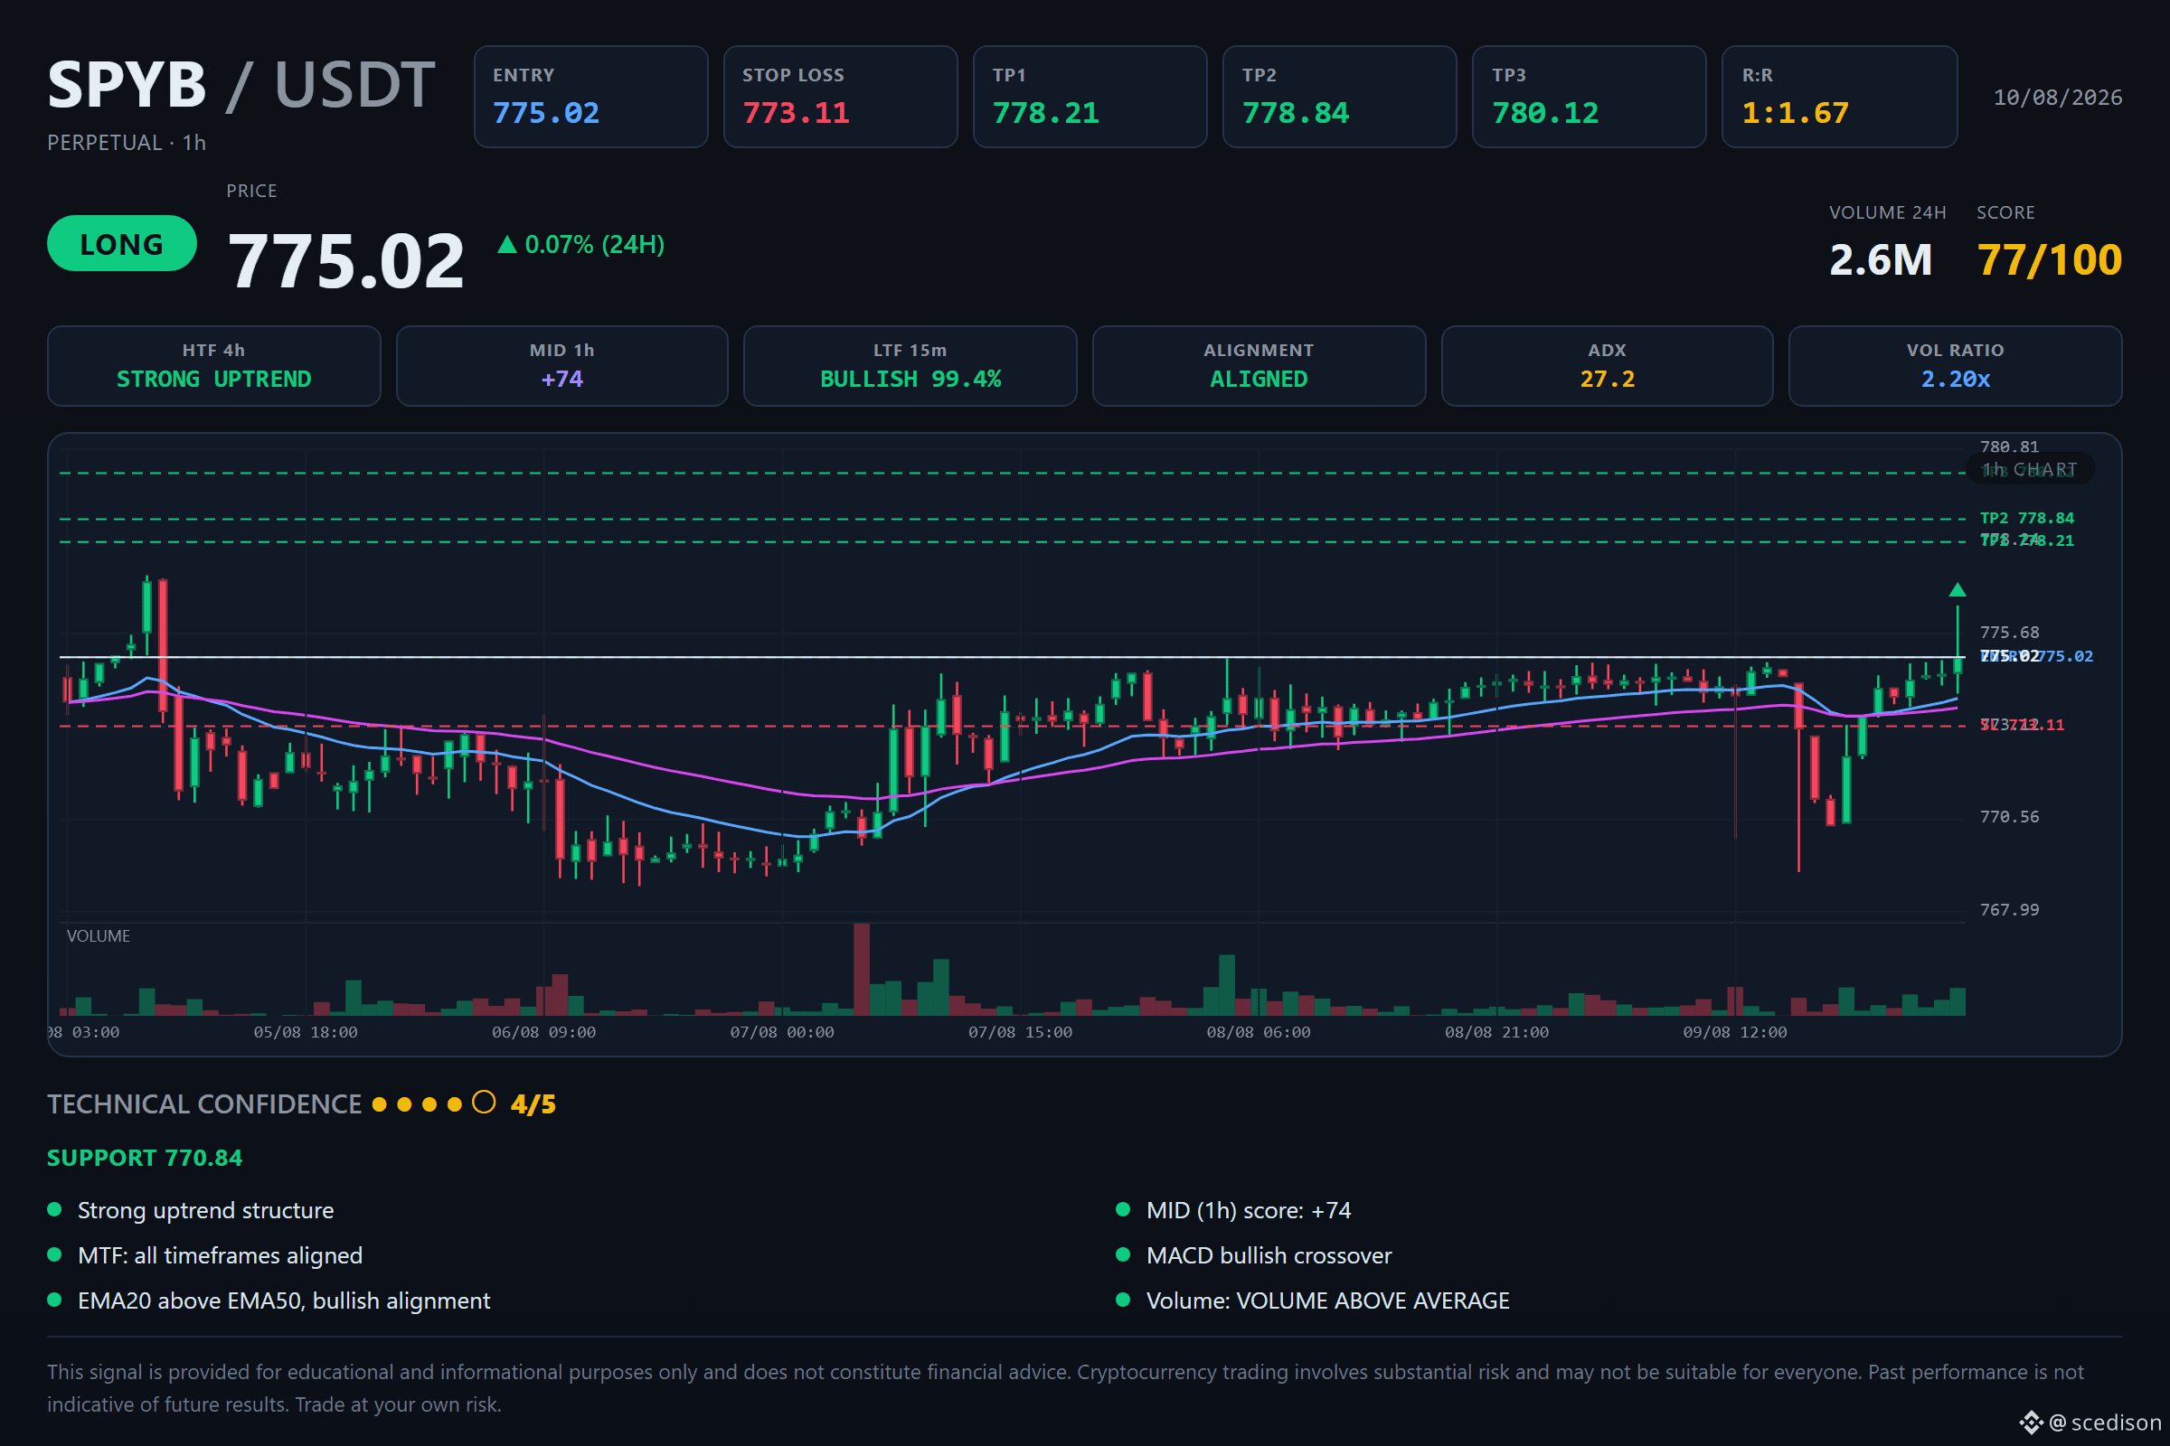Click the 780.81 price axis label

(2009, 447)
